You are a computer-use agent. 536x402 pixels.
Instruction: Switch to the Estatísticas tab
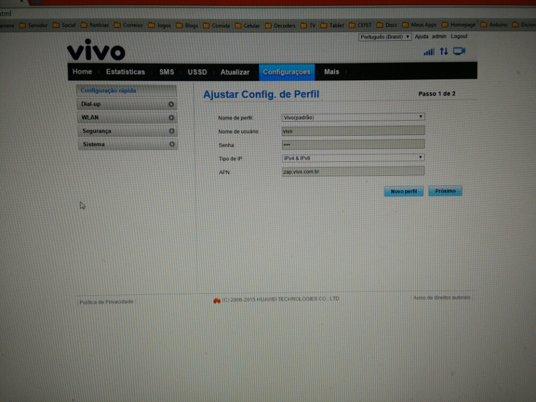click(x=125, y=72)
